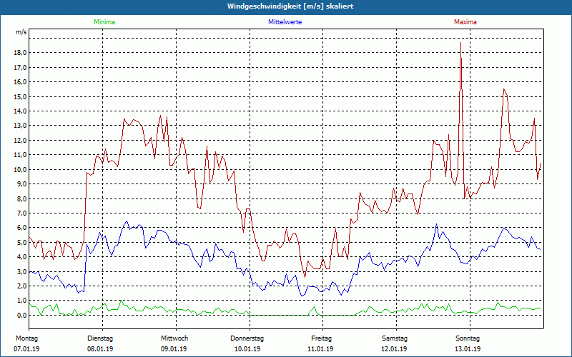Click the 1,0 y-axis value
The height and width of the screenshot is (357, 572).
[x=22, y=301]
